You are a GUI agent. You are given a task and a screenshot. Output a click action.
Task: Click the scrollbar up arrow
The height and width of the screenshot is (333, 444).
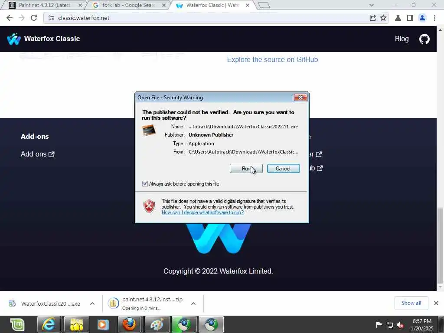[x=441, y=29]
